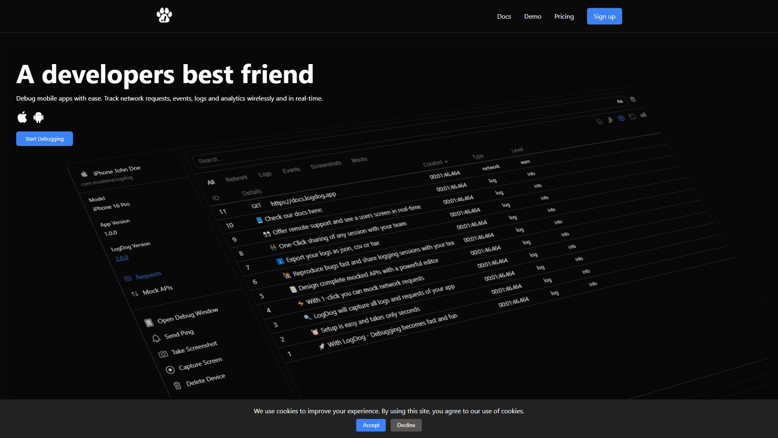Click the download circle icon in the toolbar
Image resolution: width=778 pixels, height=438 pixels.
point(600,122)
